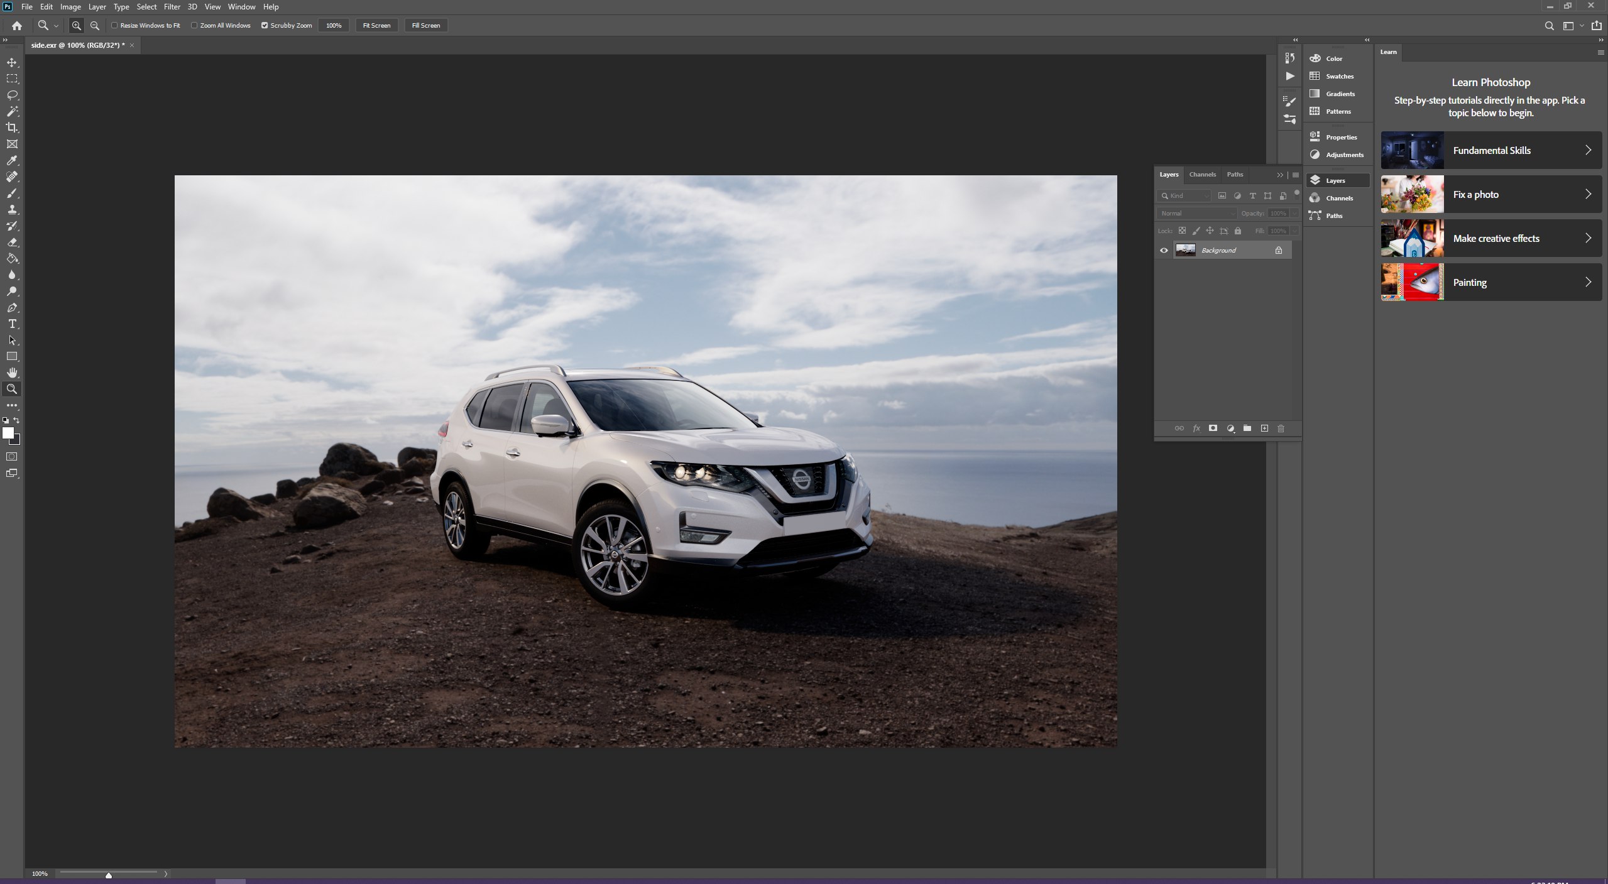Viewport: 1608px width, 884px height.
Task: Switch to the Channels tab
Action: 1202,175
